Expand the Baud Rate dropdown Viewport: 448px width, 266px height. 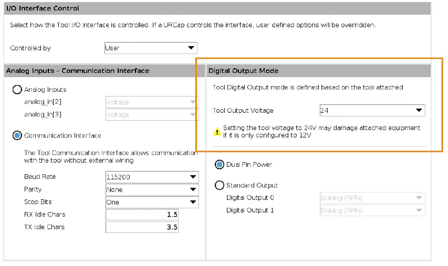pos(152,177)
